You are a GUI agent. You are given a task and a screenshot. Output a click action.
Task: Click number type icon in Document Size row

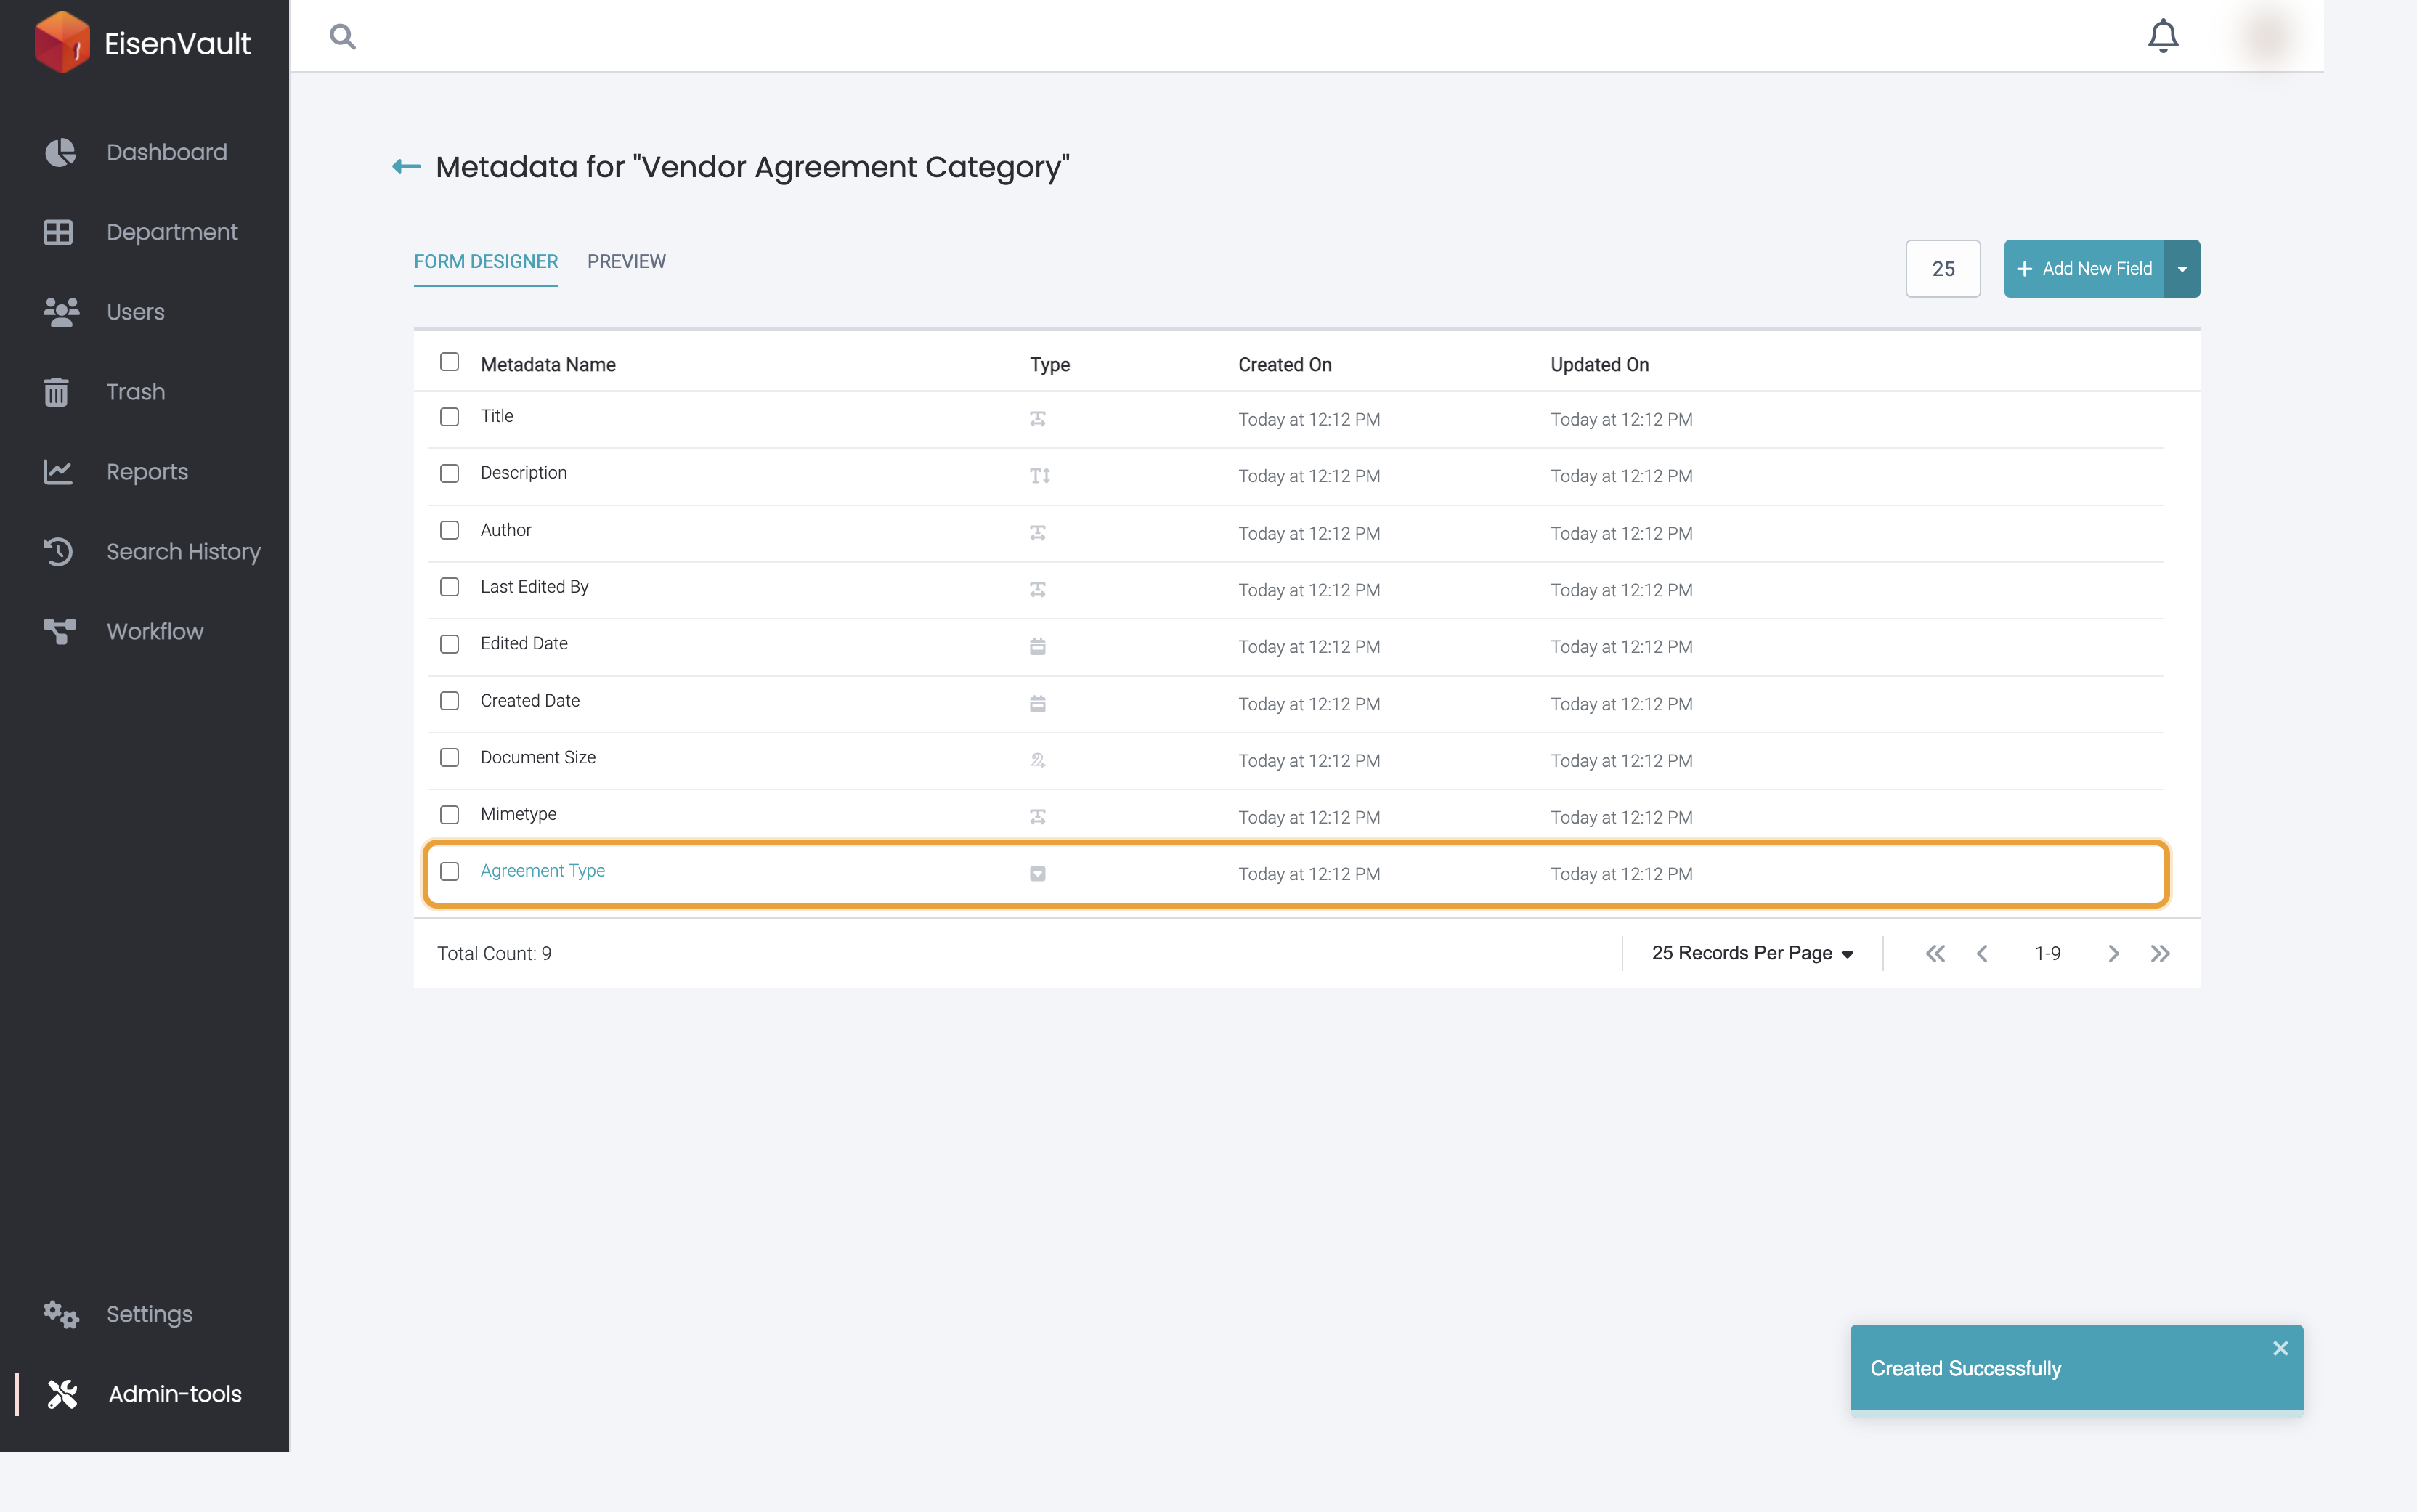coord(1038,761)
